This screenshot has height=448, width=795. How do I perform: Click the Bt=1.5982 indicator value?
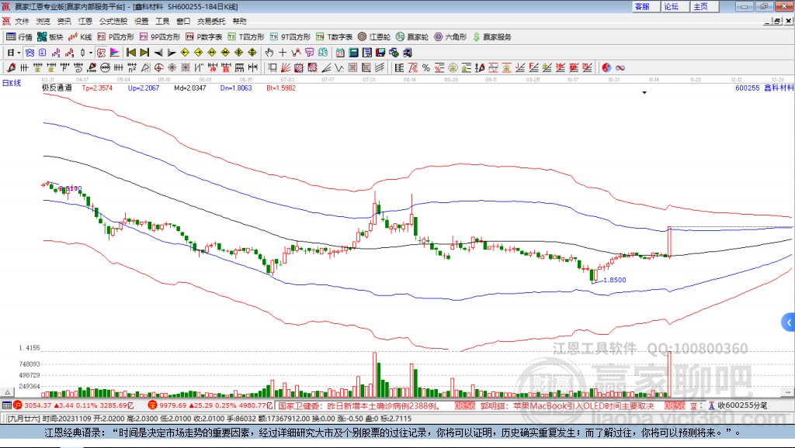click(x=281, y=88)
